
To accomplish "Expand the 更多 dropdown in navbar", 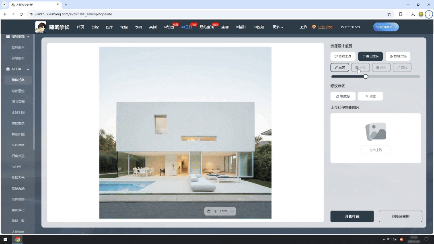I will [x=278, y=27].
